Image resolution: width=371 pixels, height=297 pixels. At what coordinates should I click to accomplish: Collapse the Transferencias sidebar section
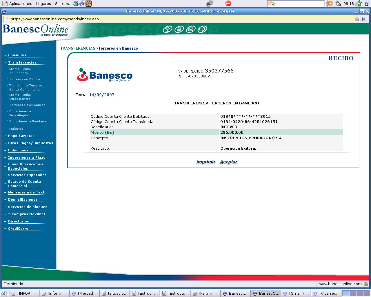(22, 62)
